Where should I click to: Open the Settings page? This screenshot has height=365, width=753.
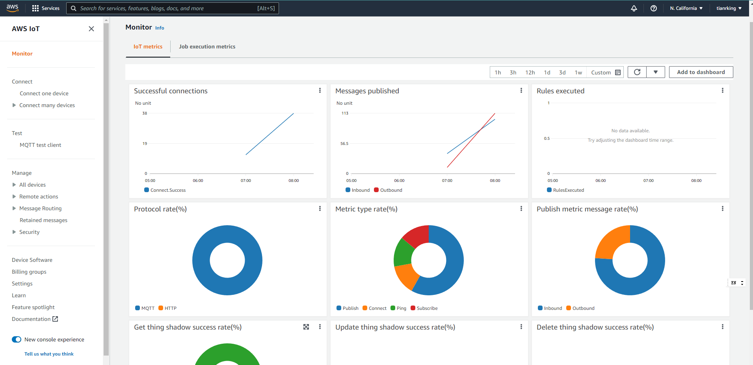pos(22,283)
